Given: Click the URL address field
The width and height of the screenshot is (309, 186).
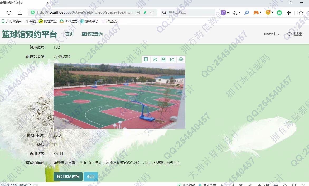Looking at the screenshot, I should 85,12.
